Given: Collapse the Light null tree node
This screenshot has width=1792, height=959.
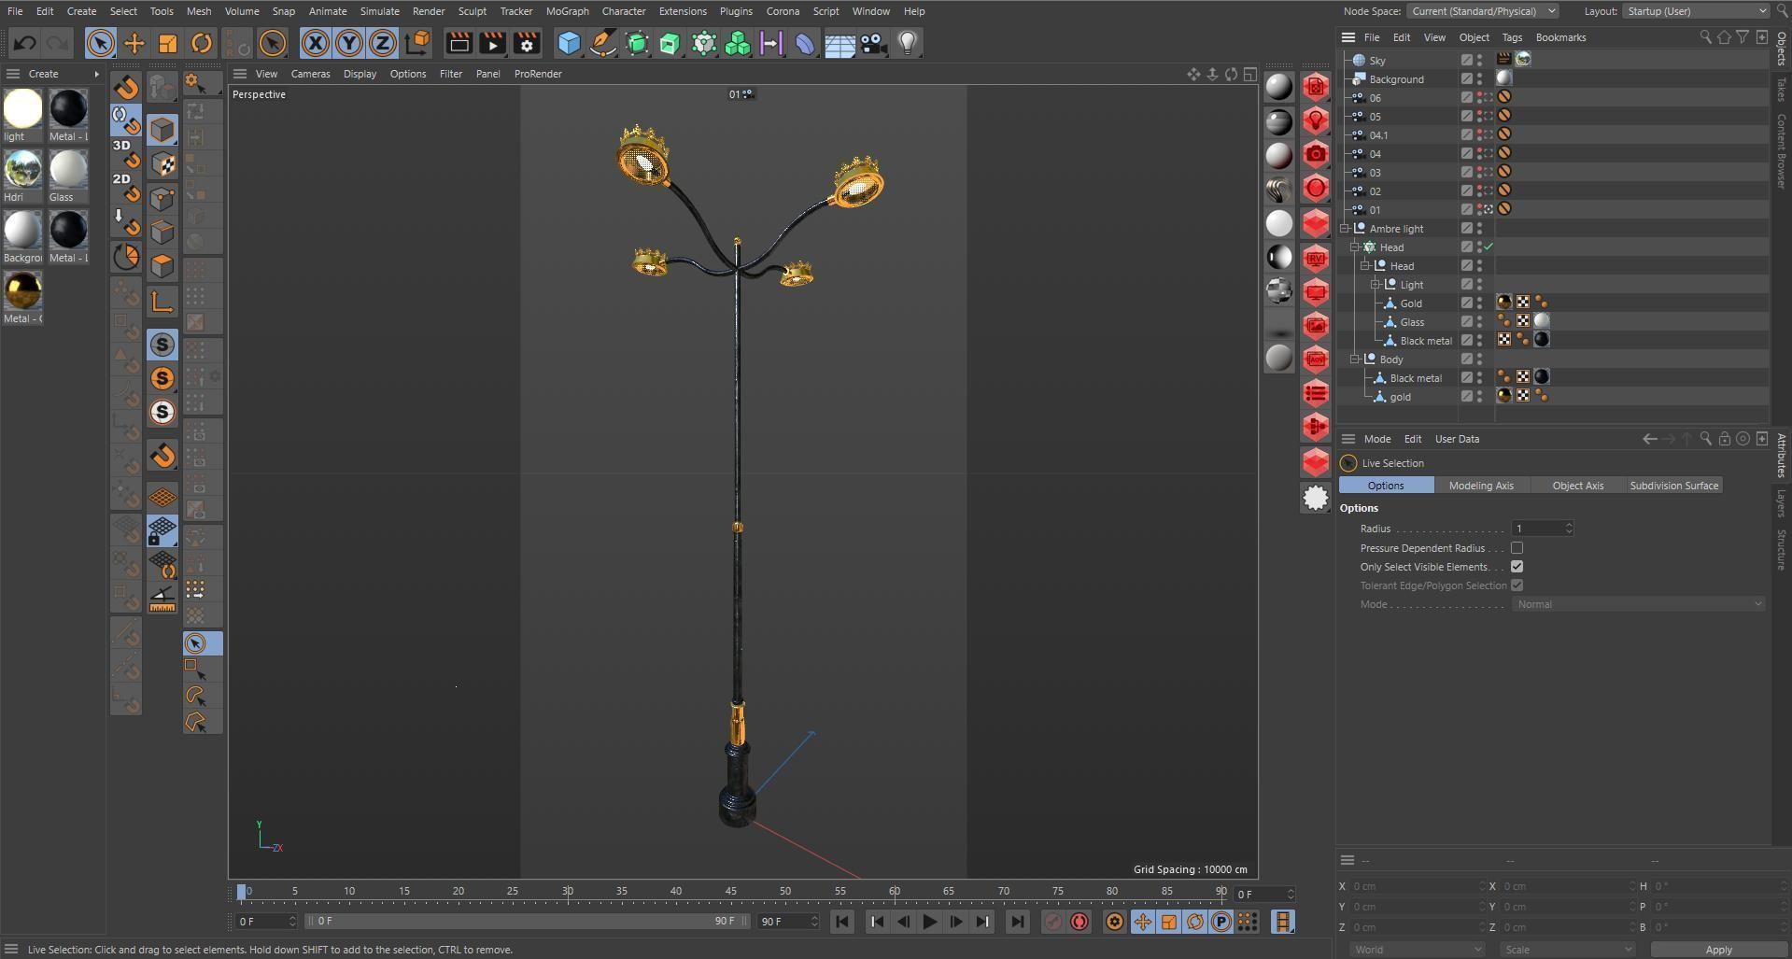Looking at the screenshot, I should click(x=1376, y=285).
